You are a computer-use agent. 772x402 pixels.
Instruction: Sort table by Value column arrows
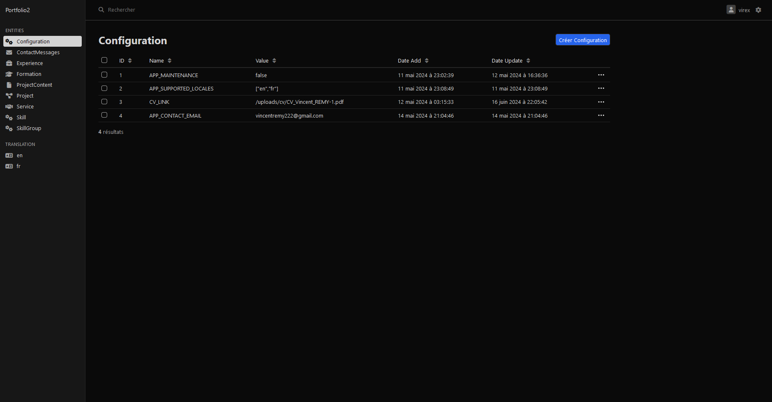click(x=274, y=61)
